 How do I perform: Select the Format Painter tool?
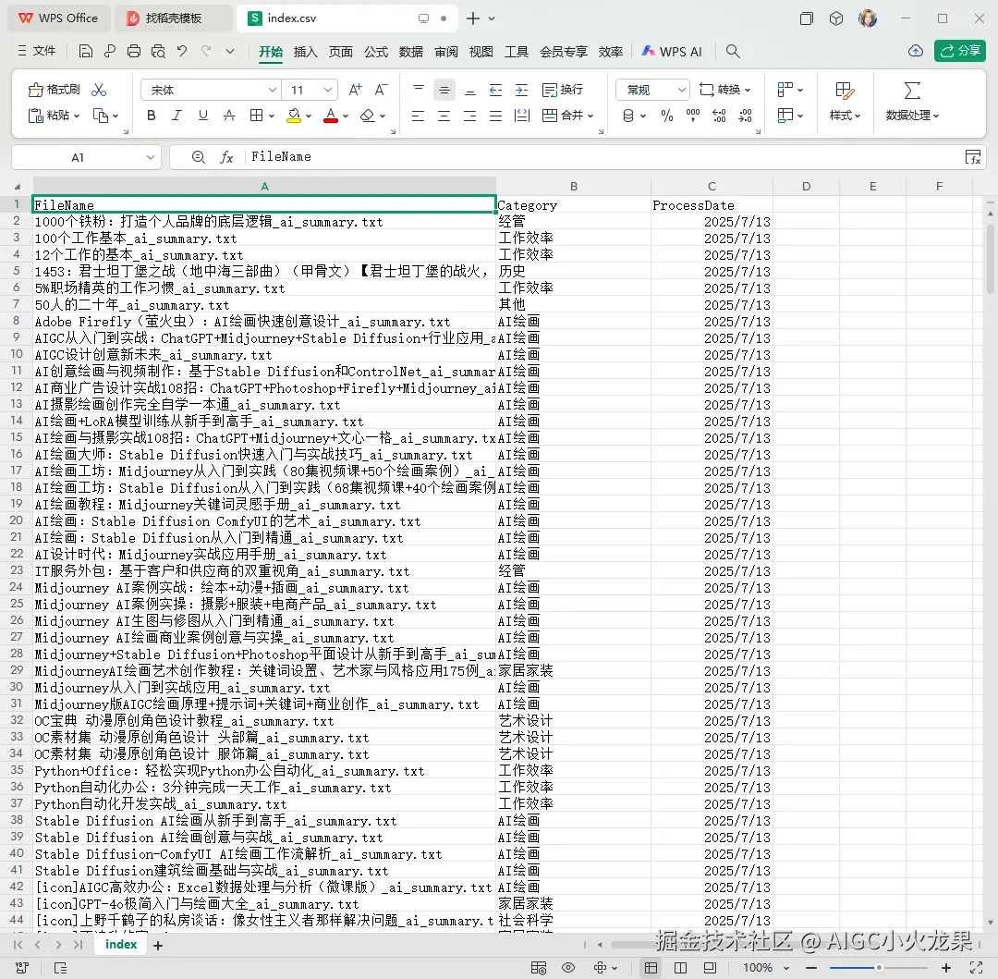(x=55, y=90)
